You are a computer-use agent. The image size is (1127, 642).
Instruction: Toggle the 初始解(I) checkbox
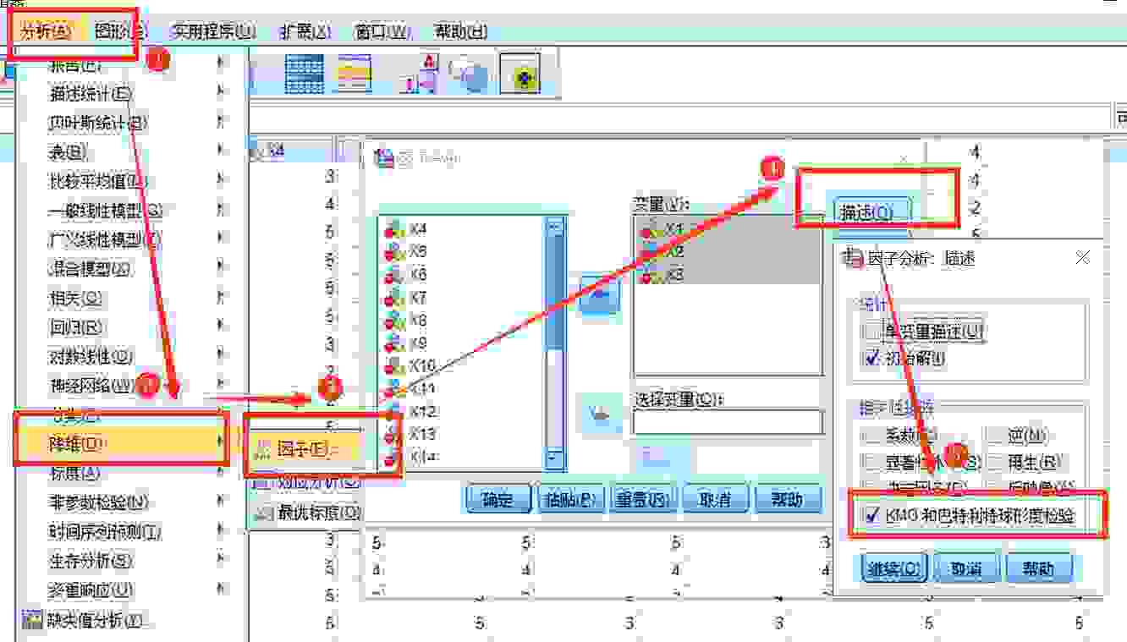872,359
